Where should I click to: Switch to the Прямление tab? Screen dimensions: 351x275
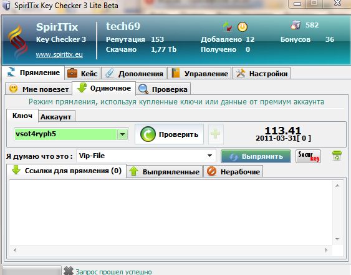pos(34,72)
